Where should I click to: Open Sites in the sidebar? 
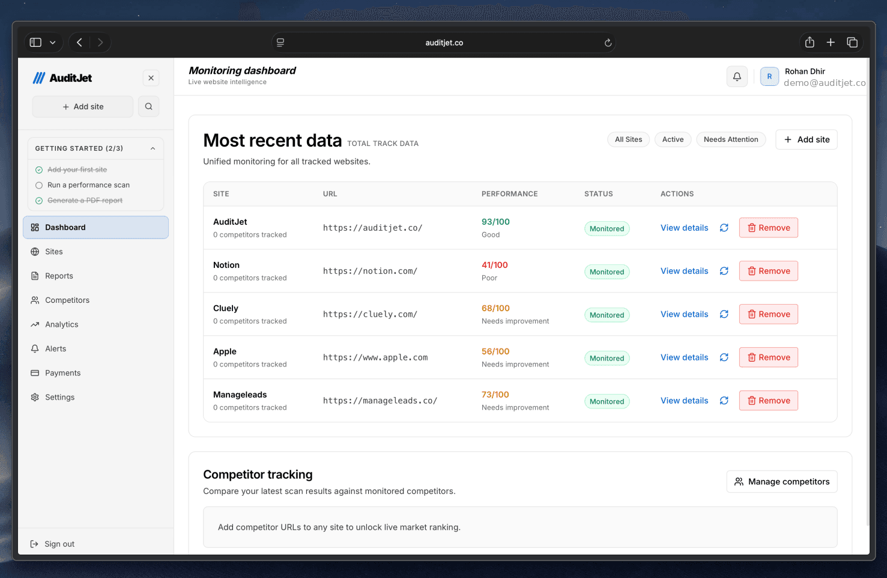pos(95,252)
